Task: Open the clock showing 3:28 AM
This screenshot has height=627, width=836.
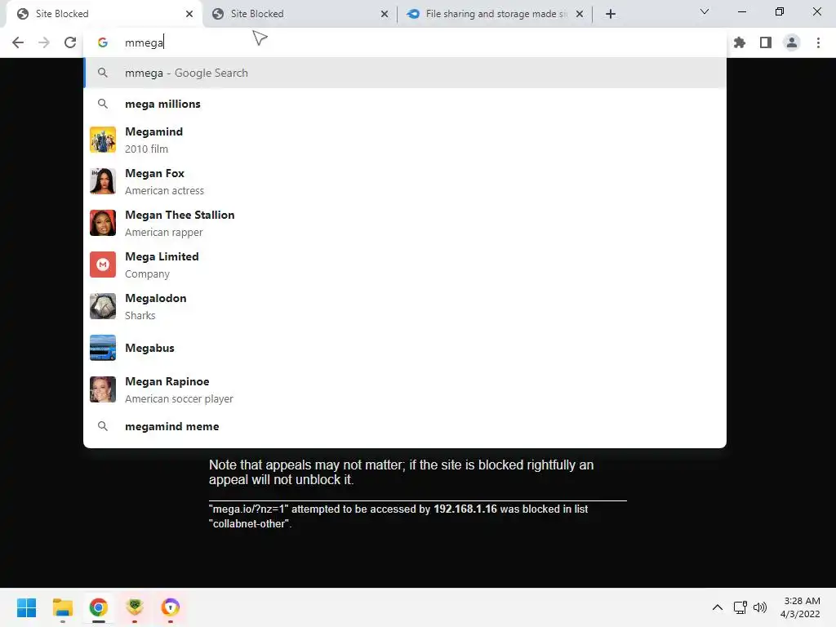Action: [x=800, y=607]
